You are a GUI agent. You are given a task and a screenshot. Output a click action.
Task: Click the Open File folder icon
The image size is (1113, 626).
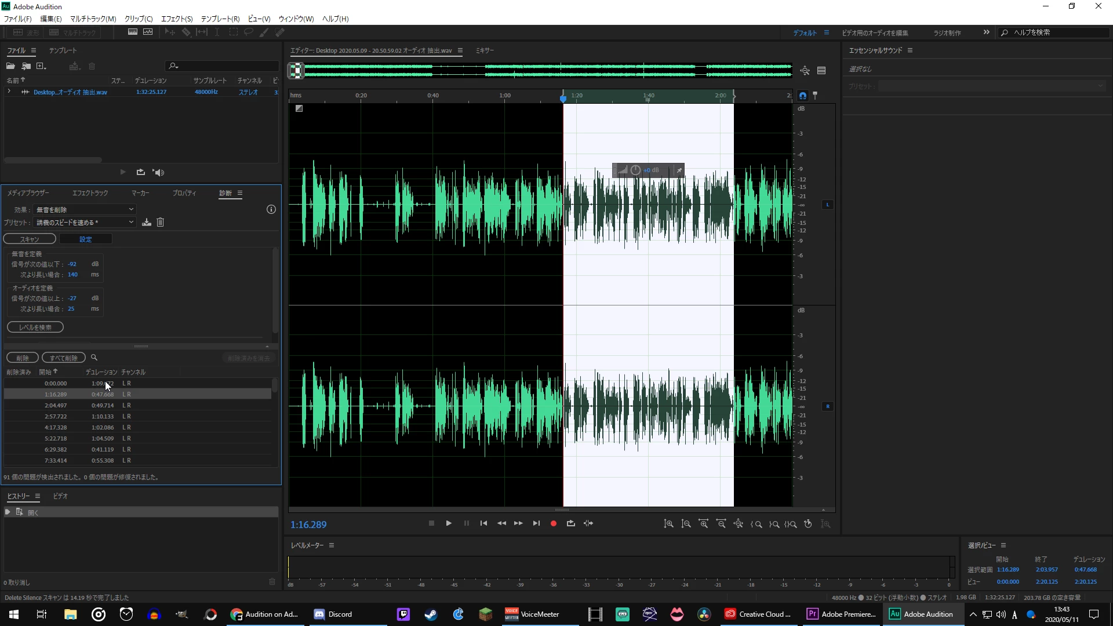pyautogui.click(x=10, y=66)
